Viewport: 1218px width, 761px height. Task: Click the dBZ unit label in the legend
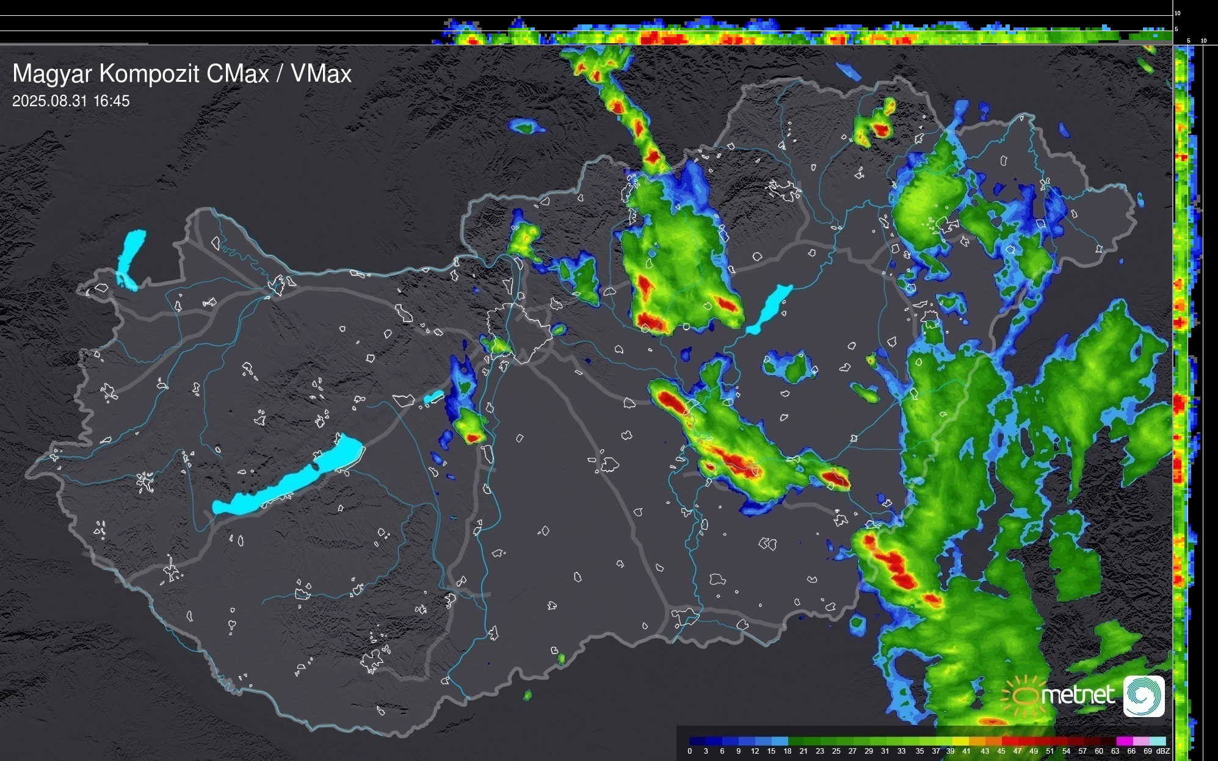[1163, 751]
